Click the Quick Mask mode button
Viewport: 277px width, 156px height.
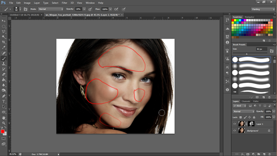(3, 139)
